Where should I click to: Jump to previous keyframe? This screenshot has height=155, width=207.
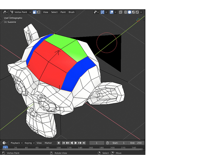coord(67,143)
